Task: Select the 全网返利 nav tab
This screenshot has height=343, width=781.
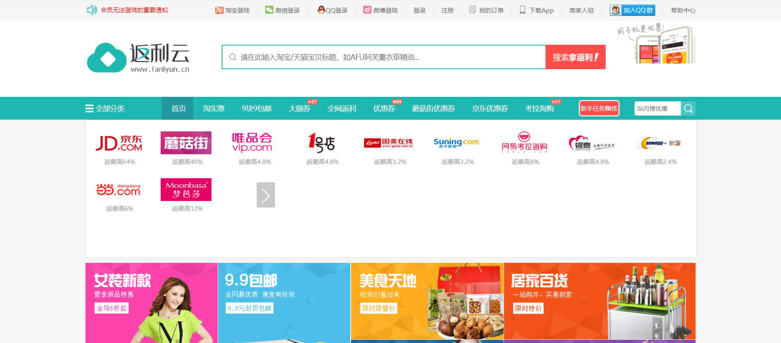Action: pos(342,108)
